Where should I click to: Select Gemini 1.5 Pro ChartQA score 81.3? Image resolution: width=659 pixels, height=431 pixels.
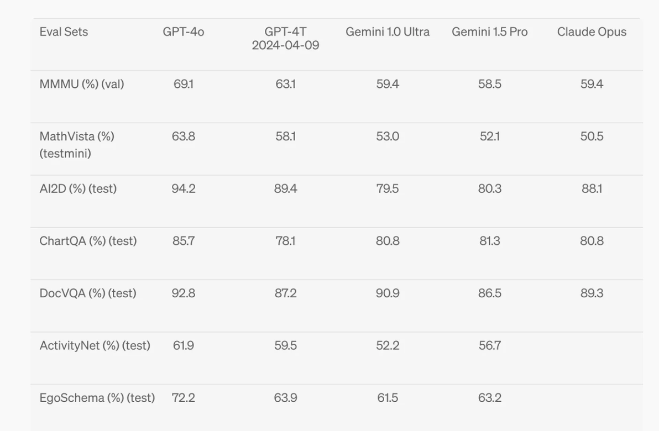(490, 241)
